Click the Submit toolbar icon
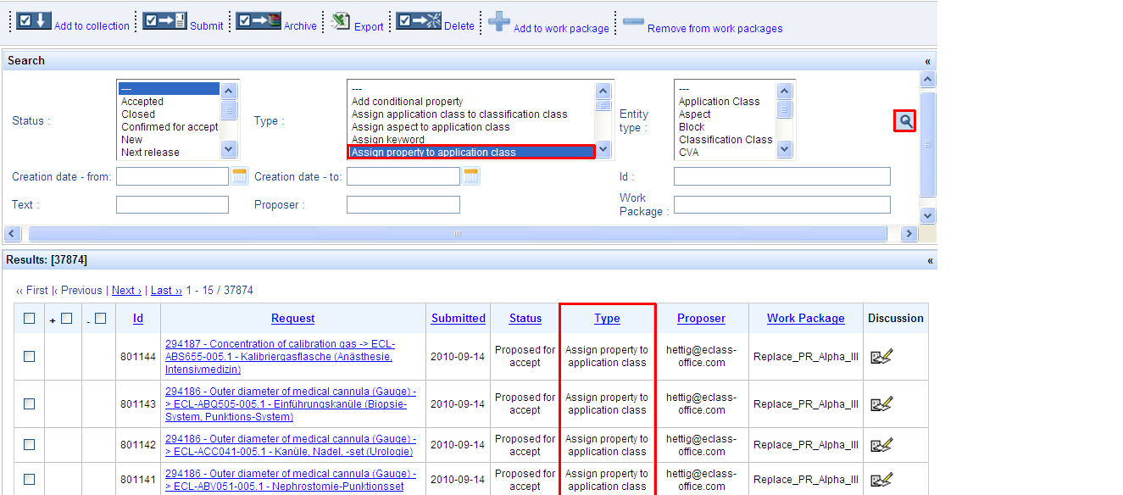Viewport: 1123px width, 495px height. pos(164,21)
